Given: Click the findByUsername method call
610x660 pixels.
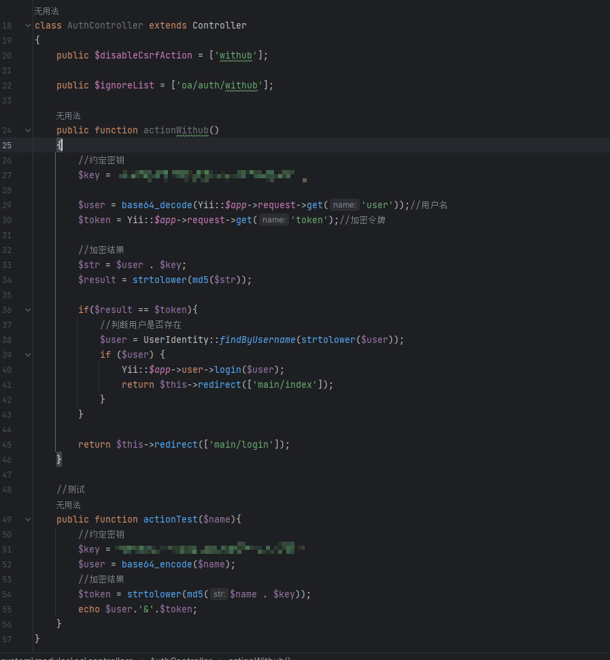Looking at the screenshot, I should point(258,340).
